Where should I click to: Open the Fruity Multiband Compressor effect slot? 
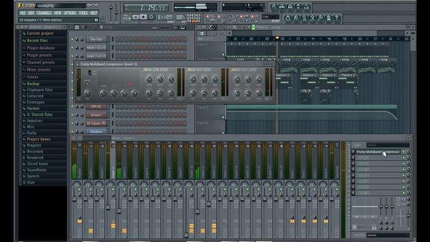378,152
